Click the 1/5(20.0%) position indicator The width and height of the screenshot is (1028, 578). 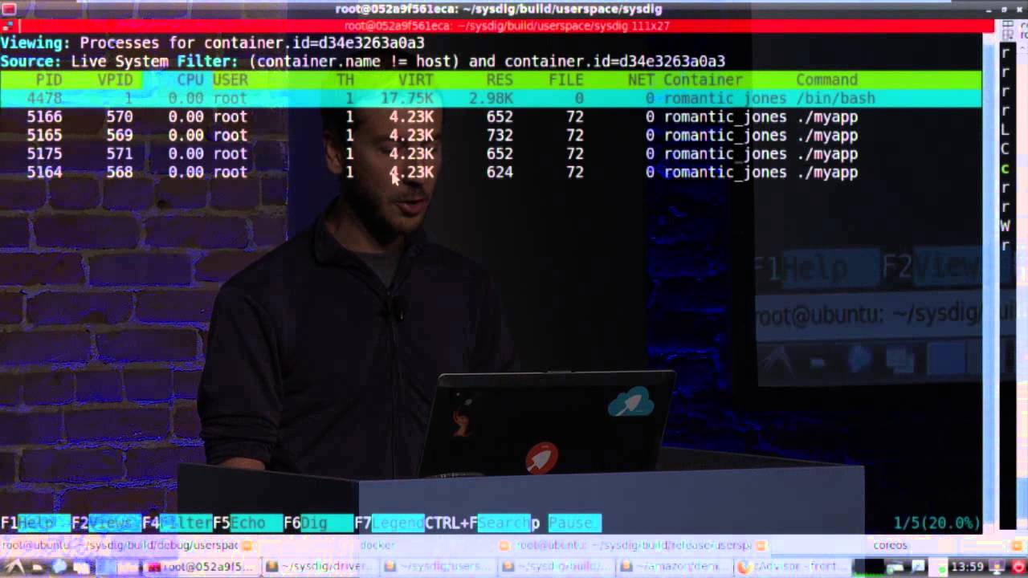[x=936, y=523]
